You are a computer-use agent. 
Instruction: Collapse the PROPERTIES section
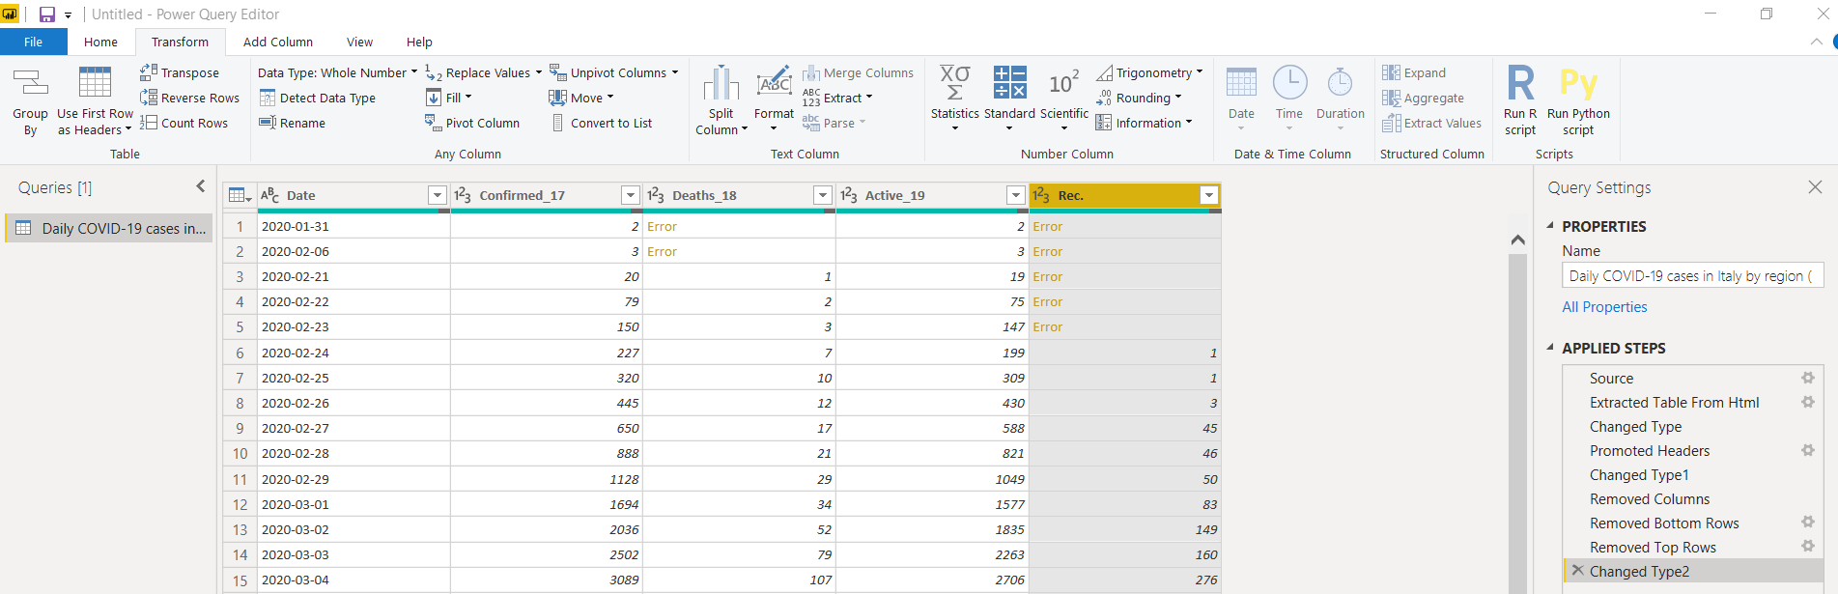pos(1551,226)
